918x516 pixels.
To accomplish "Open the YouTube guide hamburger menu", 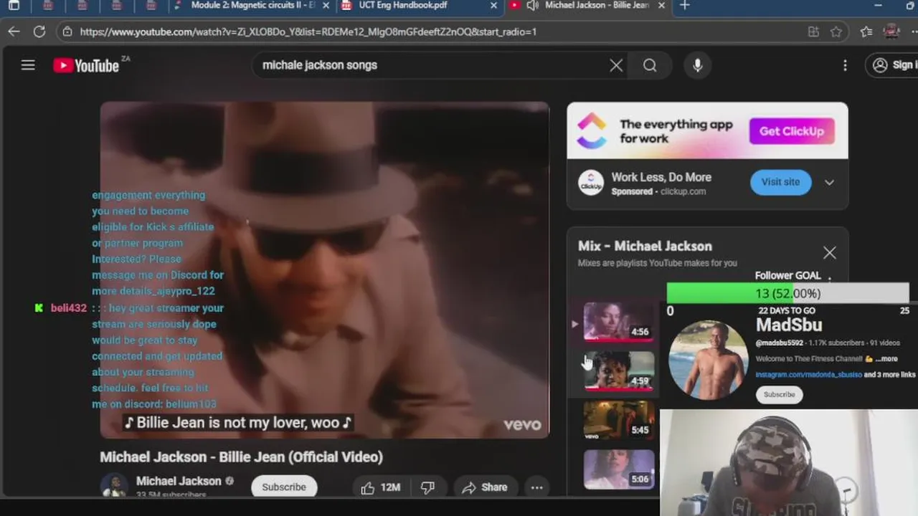I will [x=28, y=65].
